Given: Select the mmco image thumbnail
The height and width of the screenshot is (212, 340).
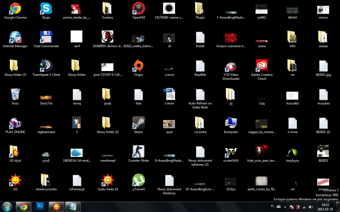Looking at the screenshot, I should pyautogui.click(x=324, y=10).
